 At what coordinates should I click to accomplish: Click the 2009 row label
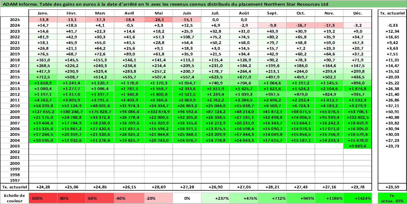(x=15, y=112)
